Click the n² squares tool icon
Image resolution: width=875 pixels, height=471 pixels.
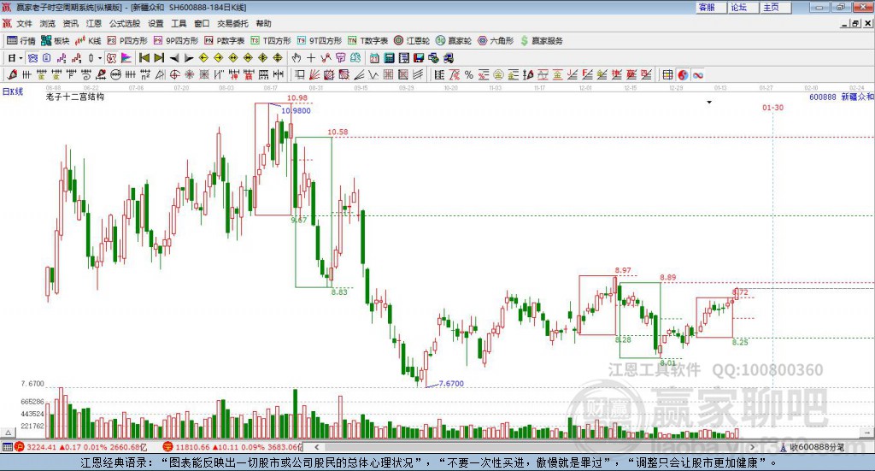point(145,74)
